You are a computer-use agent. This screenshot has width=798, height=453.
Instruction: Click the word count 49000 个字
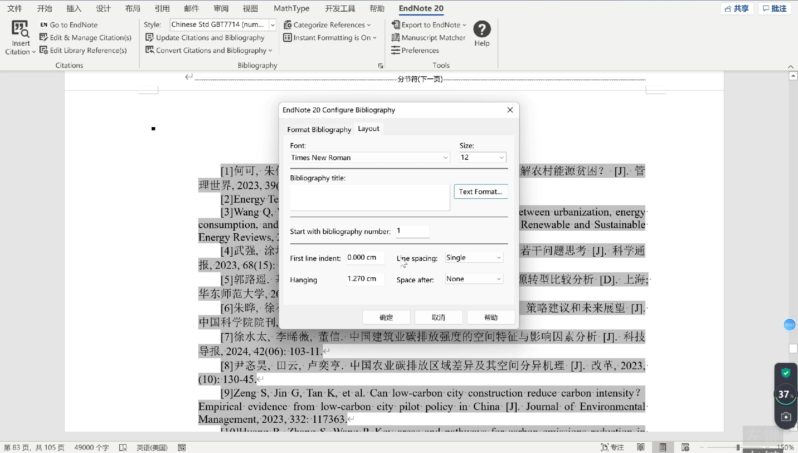pos(92,448)
